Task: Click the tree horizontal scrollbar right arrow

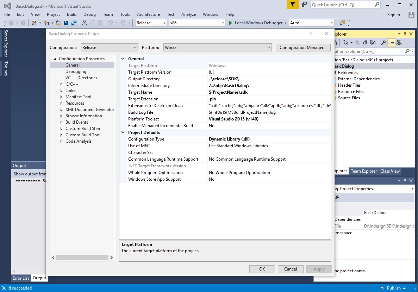Action: coord(111,257)
